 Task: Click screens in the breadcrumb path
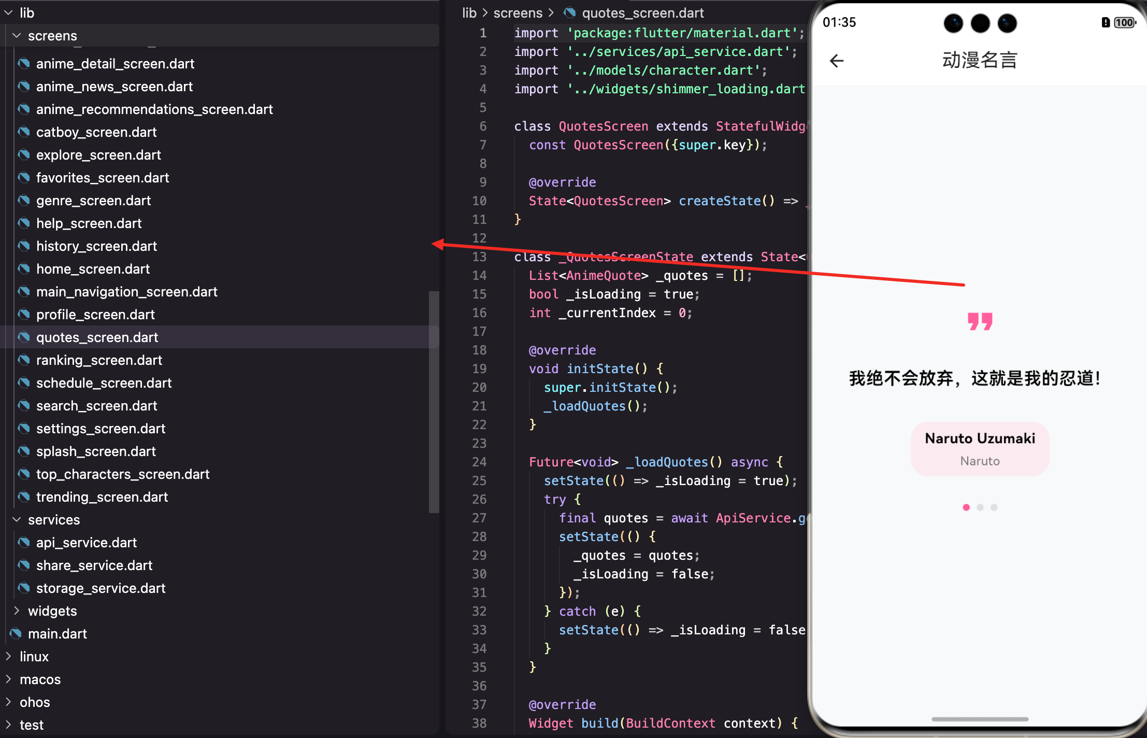518,12
